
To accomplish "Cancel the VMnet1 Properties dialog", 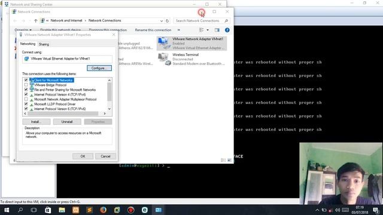I will [x=105, y=156].
